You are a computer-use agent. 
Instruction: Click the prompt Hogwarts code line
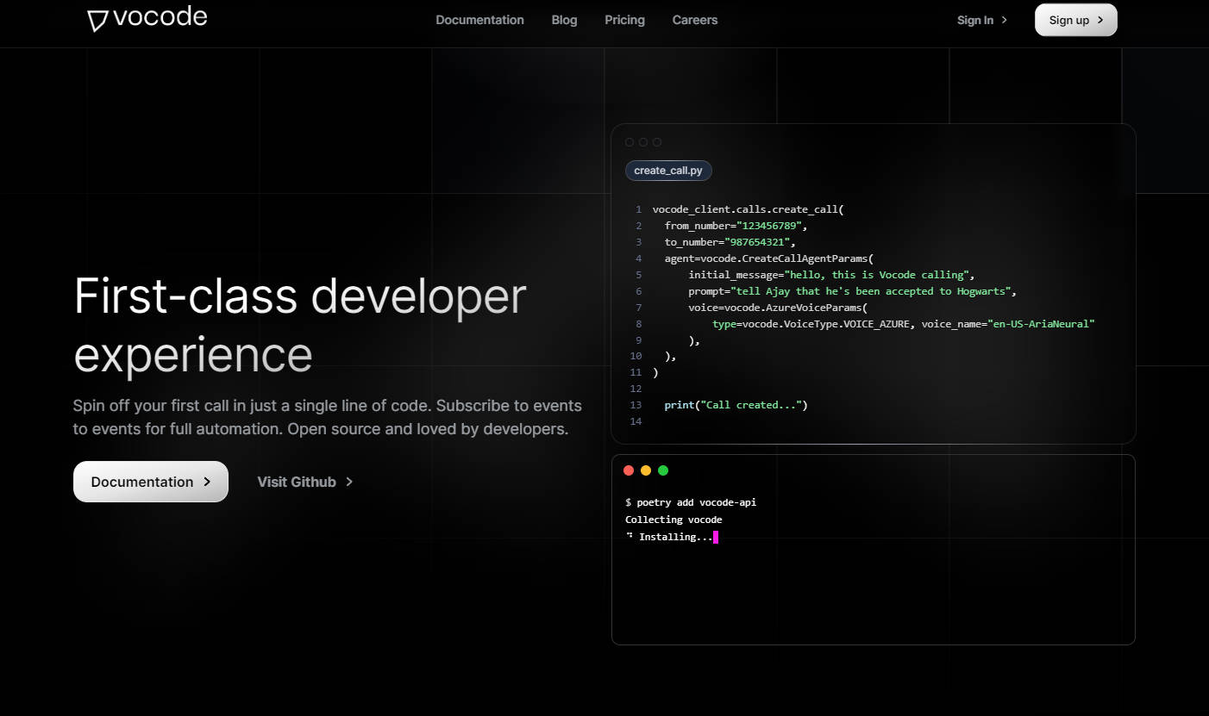tap(852, 291)
